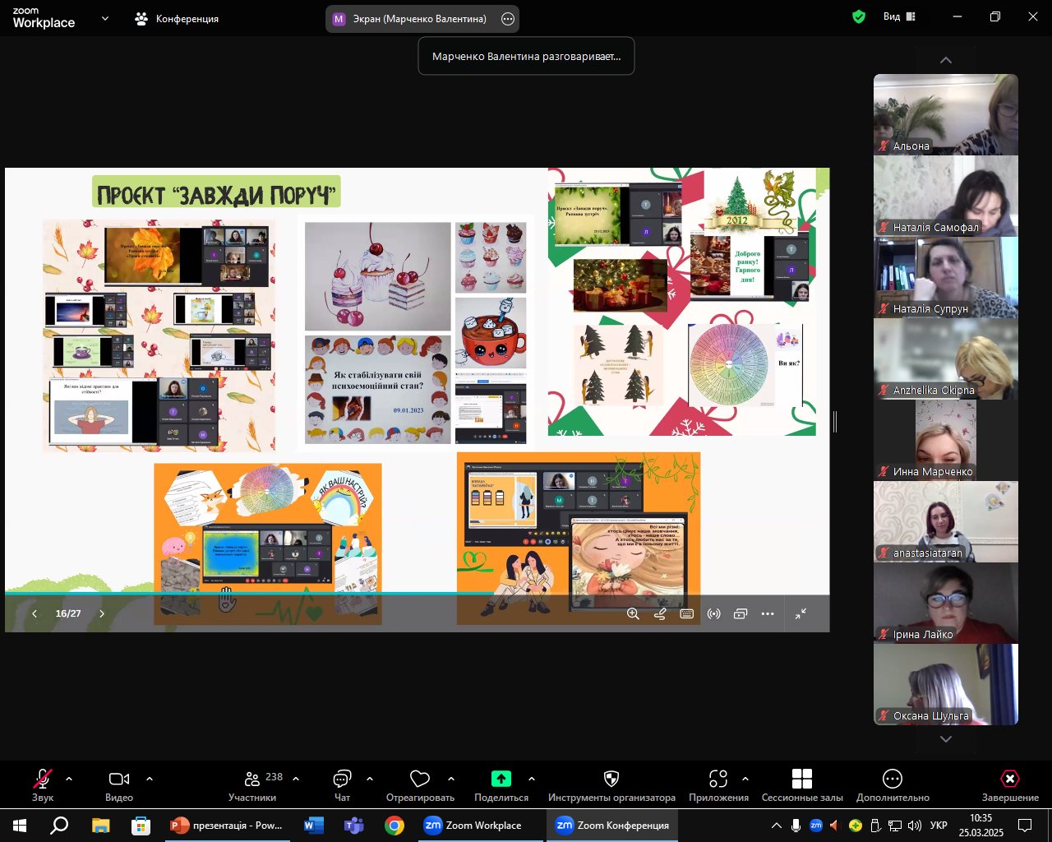1052x842 pixels.
Task: Toggle the Video camera on
Action: [119, 785]
